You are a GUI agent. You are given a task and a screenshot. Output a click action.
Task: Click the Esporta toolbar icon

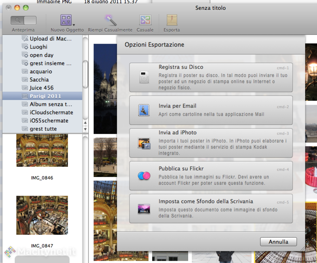point(172,20)
